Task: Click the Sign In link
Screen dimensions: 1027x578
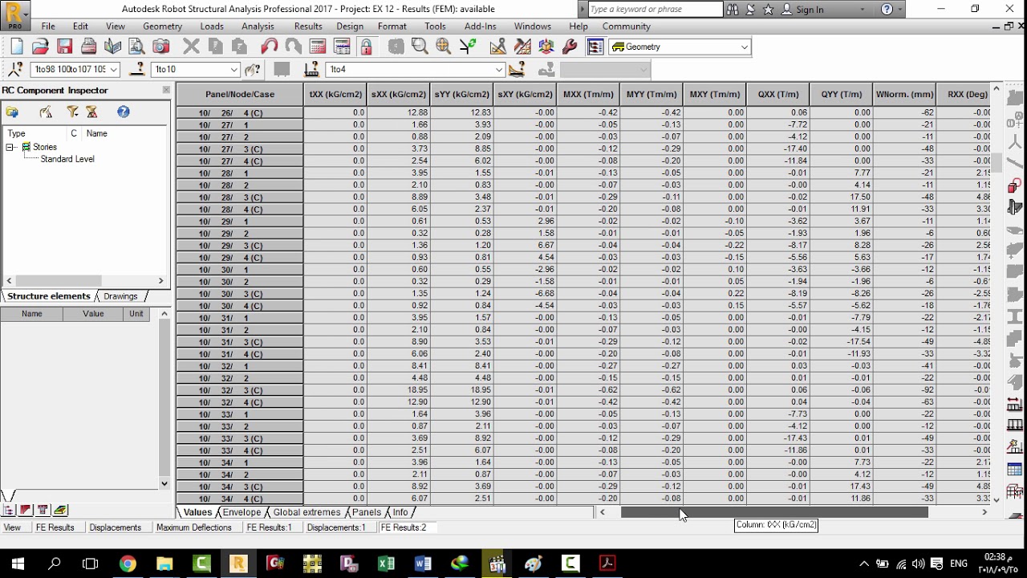Action: click(810, 10)
